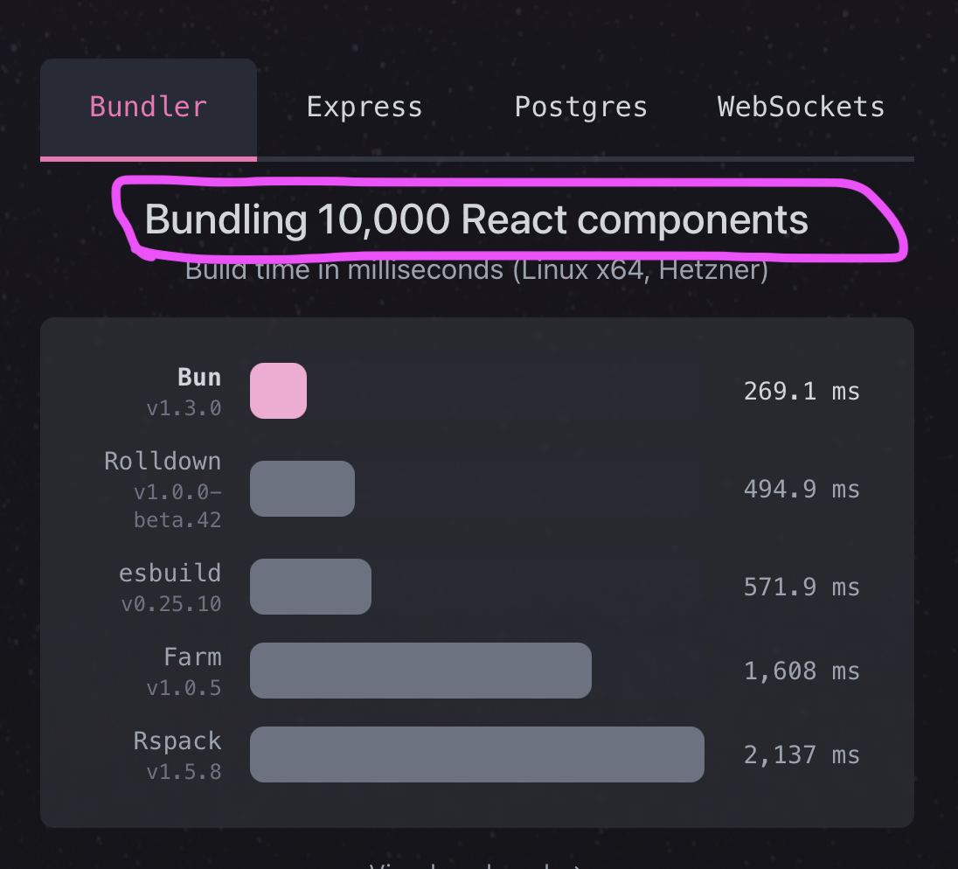Click the bold Bun label
This screenshot has height=869, width=958.
(x=199, y=378)
